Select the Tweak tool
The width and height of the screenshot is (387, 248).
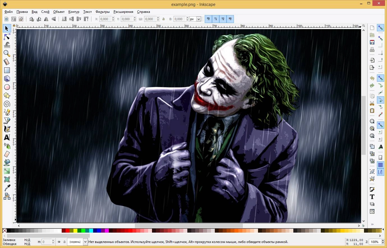(x=7, y=45)
